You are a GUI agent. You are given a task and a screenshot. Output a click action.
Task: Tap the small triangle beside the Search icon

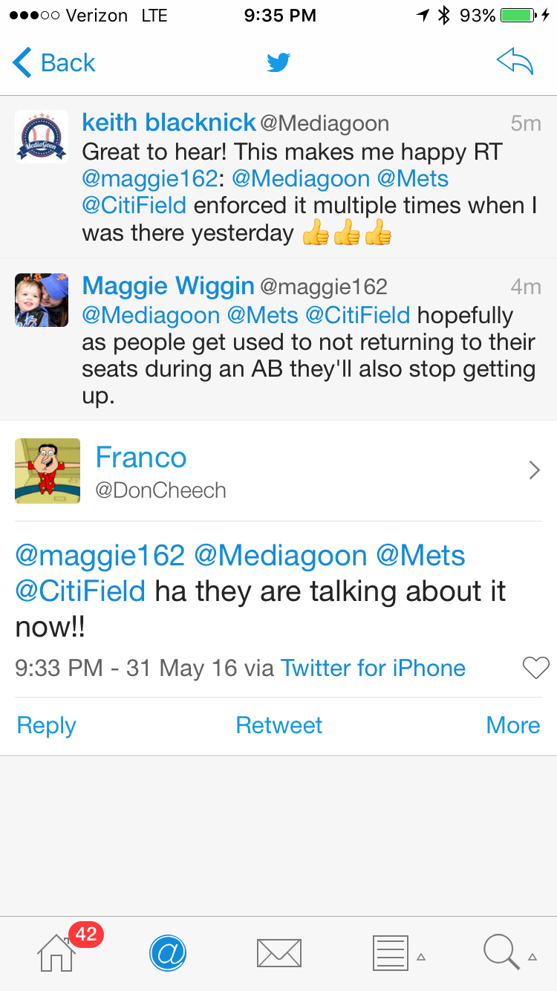(x=532, y=957)
